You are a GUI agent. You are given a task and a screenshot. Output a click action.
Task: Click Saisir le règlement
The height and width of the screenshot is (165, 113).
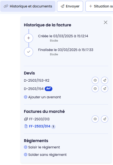point(42,147)
